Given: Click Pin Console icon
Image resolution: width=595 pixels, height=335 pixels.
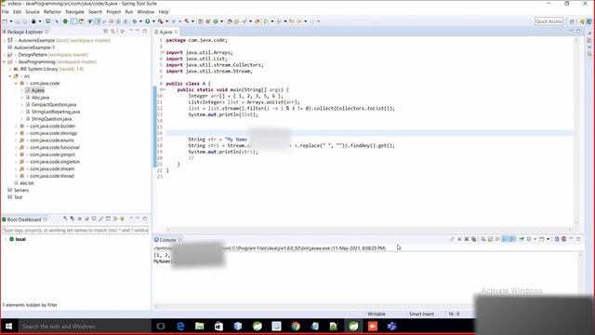Looking at the screenshot, I should click(x=522, y=239).
